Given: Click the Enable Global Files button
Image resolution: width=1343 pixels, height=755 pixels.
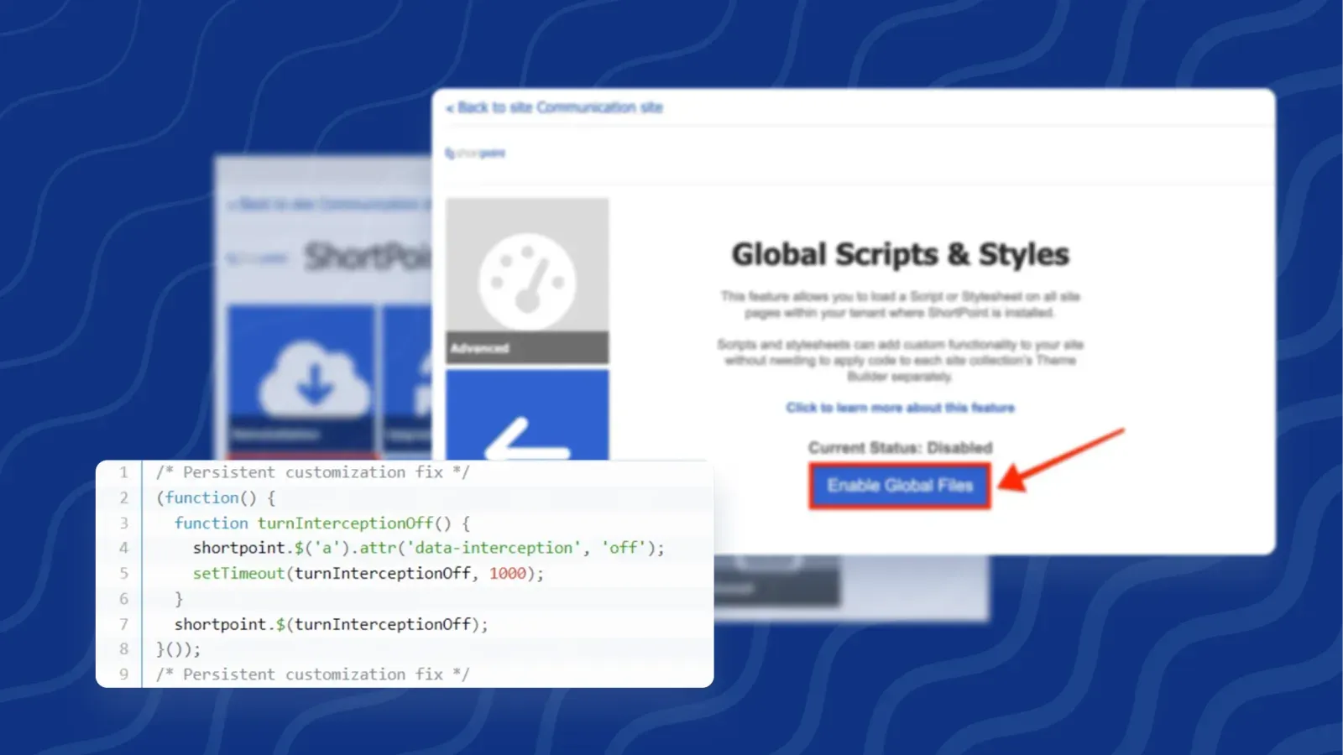Looking at the screenshot, I should coord(899,486).
